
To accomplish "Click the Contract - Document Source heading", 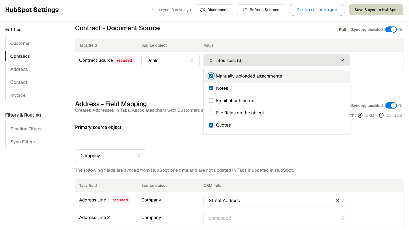I will pos(117,28).
